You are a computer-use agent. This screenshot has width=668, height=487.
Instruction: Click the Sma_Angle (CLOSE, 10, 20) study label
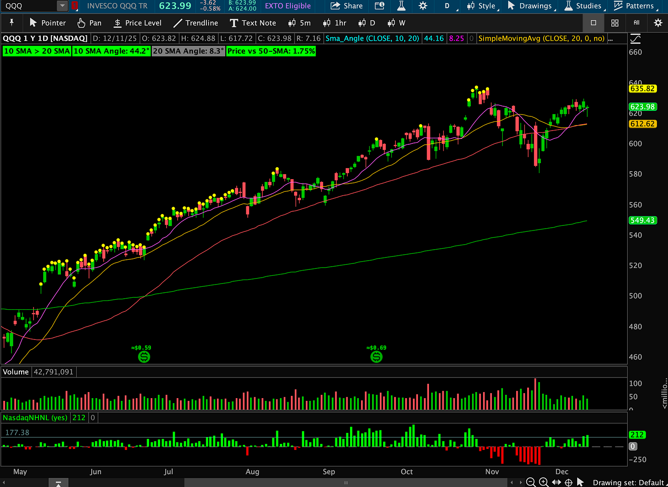coord(372,38)
